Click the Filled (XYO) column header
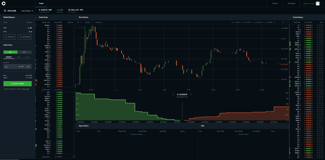Viewport: 325px width, 160px height. click(122, 131)
